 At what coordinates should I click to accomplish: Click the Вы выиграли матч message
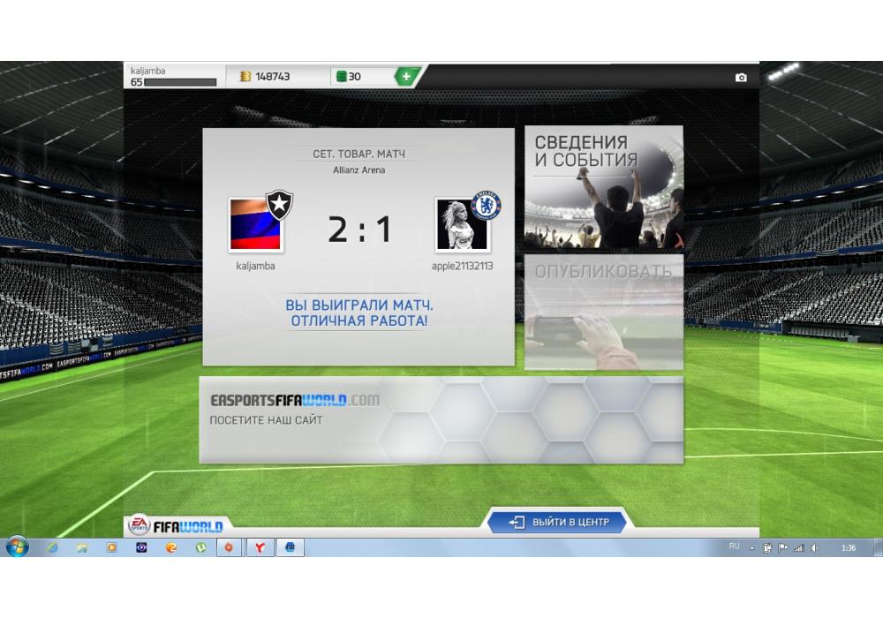[x=358, y=313]
